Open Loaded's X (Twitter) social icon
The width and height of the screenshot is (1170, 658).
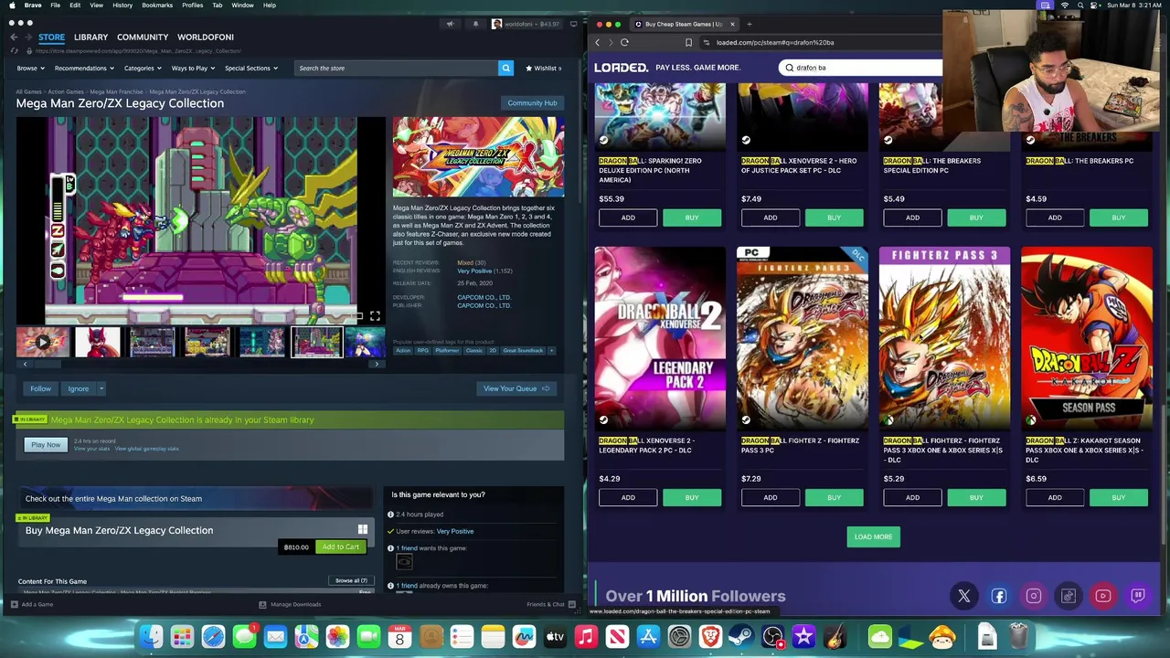point(963,596)
